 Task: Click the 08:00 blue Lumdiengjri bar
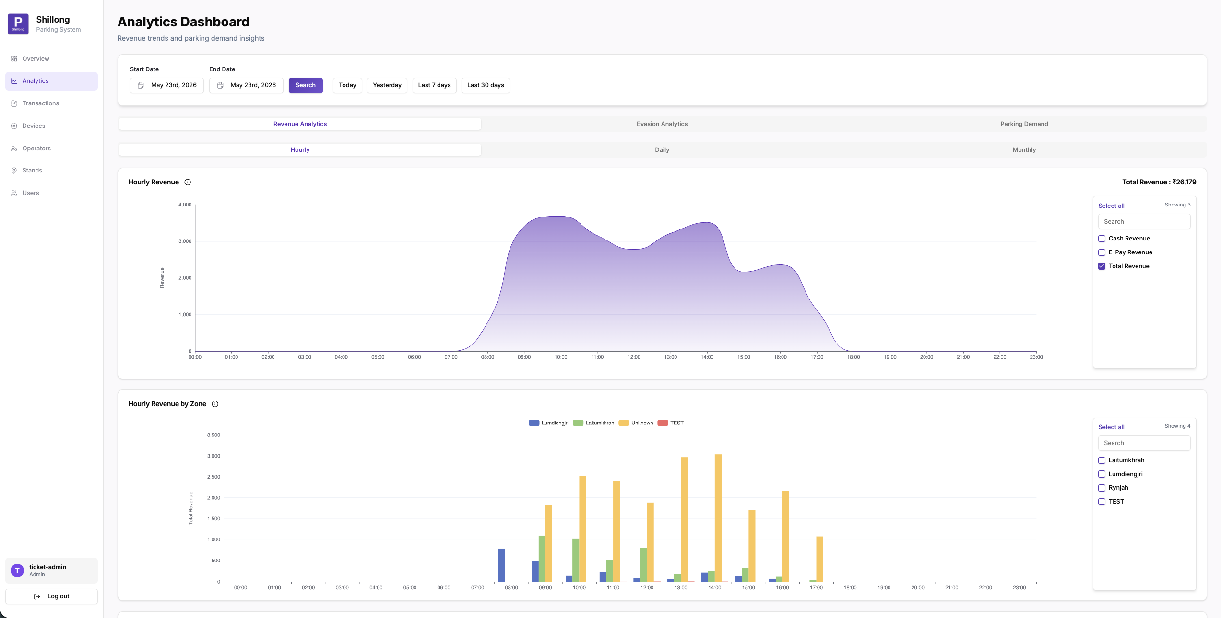(x=501, y=565)
